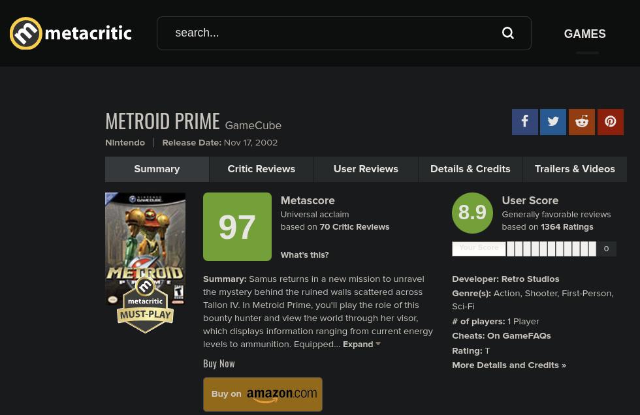
Task: Click Generally favorable reviews text
Action: tap(556, 215)
